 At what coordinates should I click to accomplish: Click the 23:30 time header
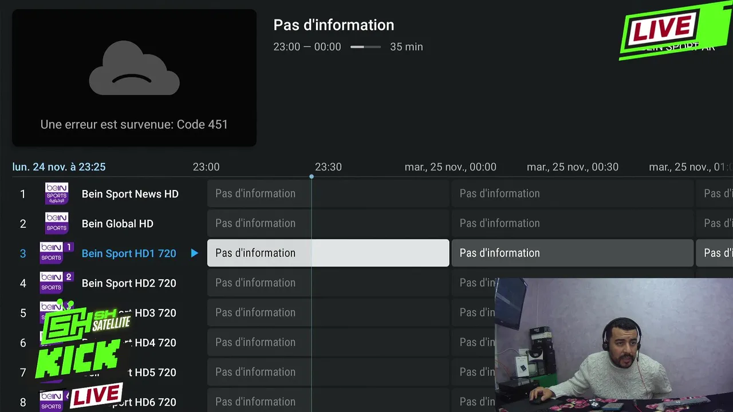click(328, 167)
